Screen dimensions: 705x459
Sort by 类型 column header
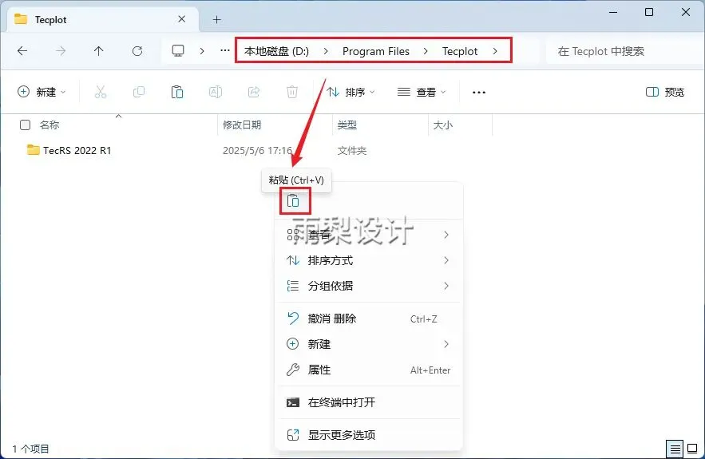tap(347, 125)
